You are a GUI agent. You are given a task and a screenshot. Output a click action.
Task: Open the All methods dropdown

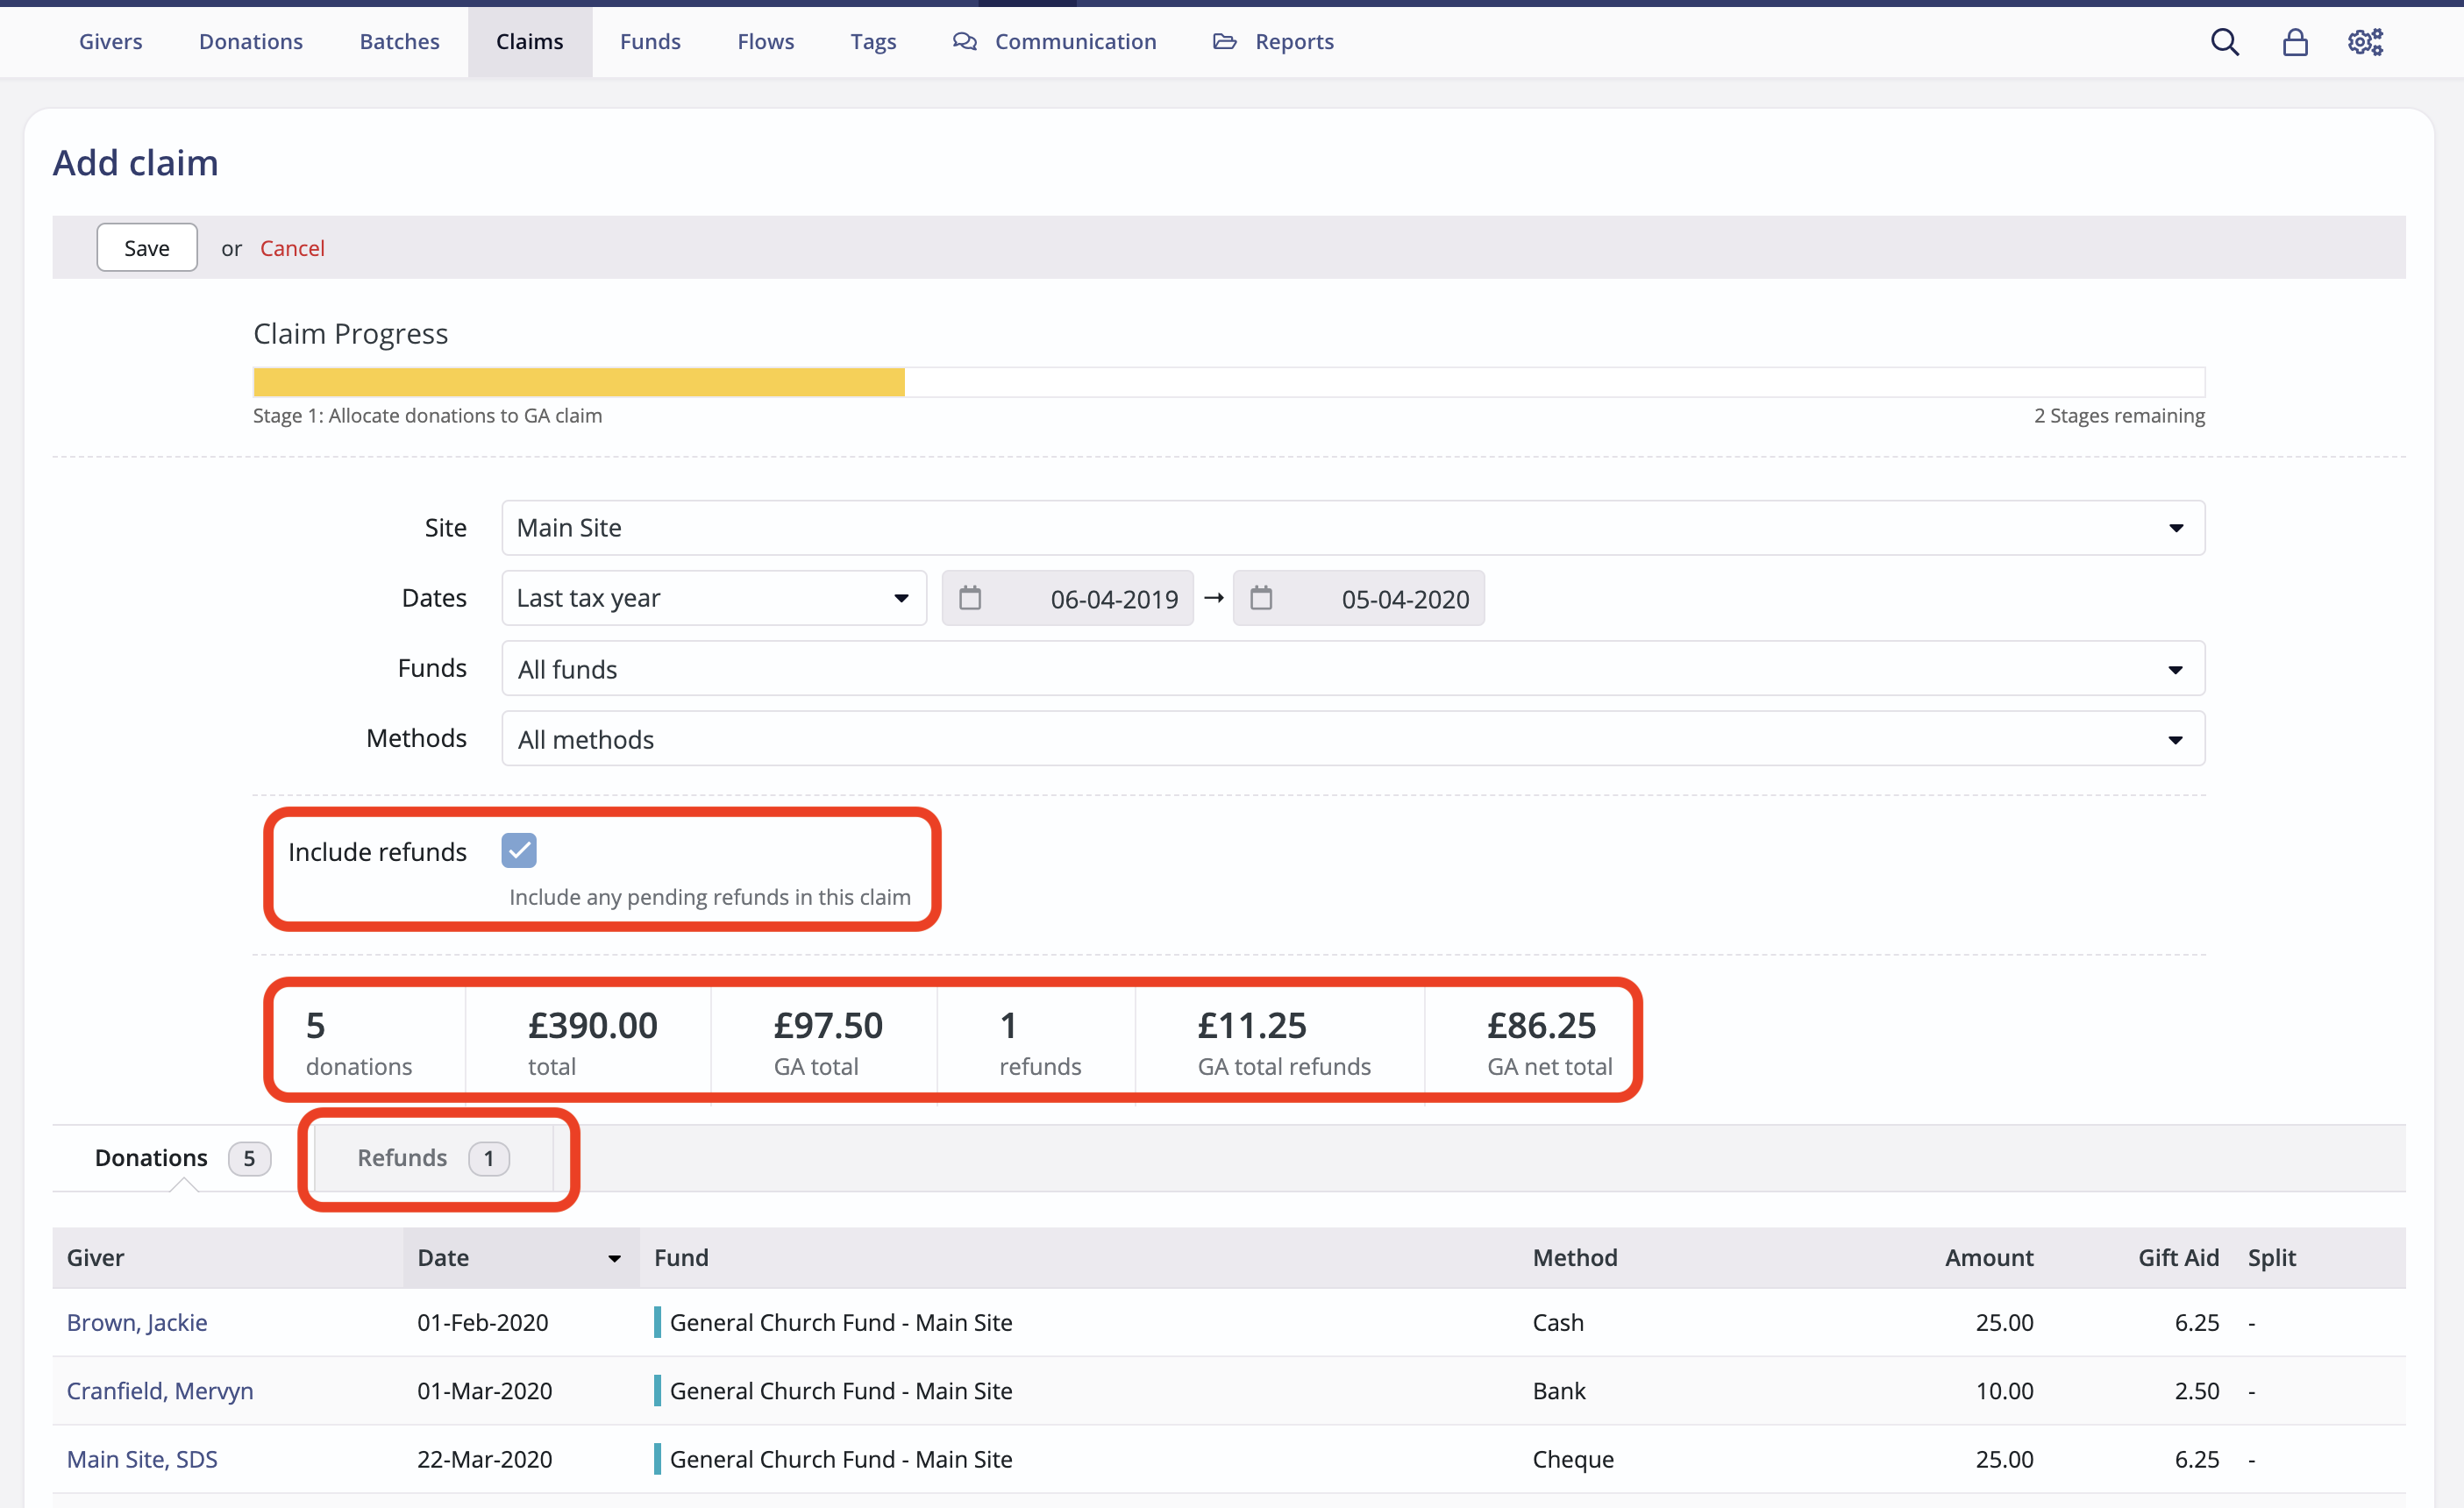[2177, 739]
